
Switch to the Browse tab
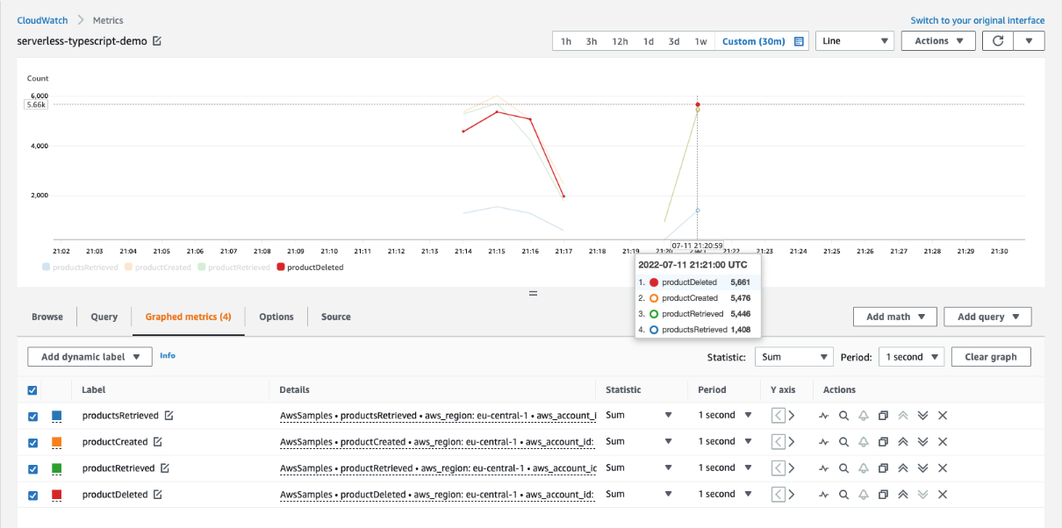pyautogui.click(x=47, y=317)
